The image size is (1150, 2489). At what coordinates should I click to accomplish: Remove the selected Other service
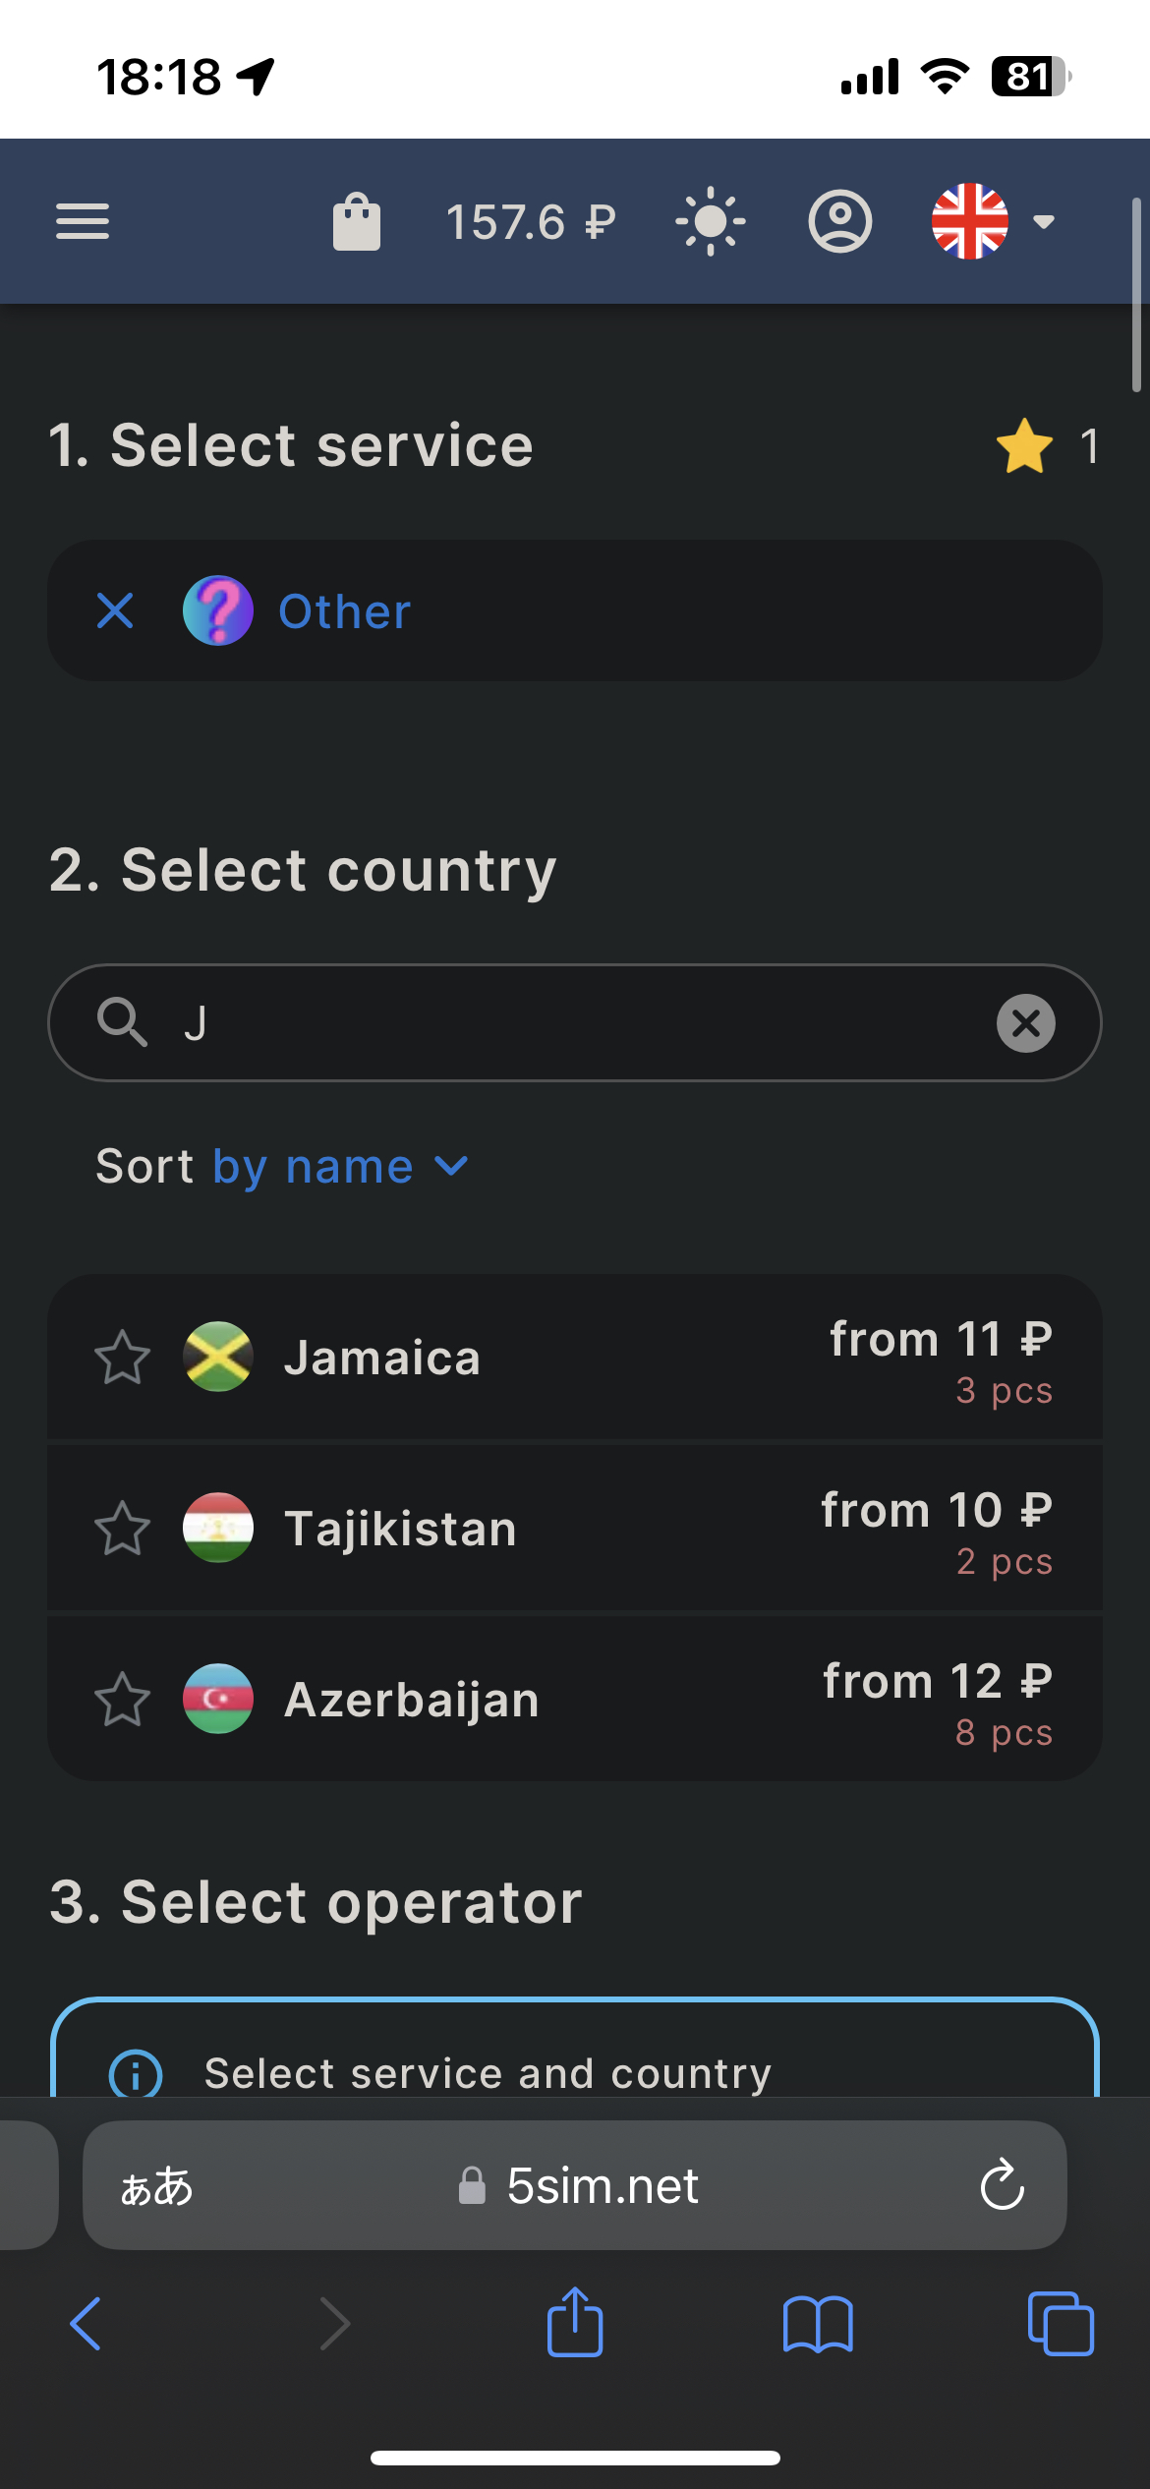pos(115,610)
